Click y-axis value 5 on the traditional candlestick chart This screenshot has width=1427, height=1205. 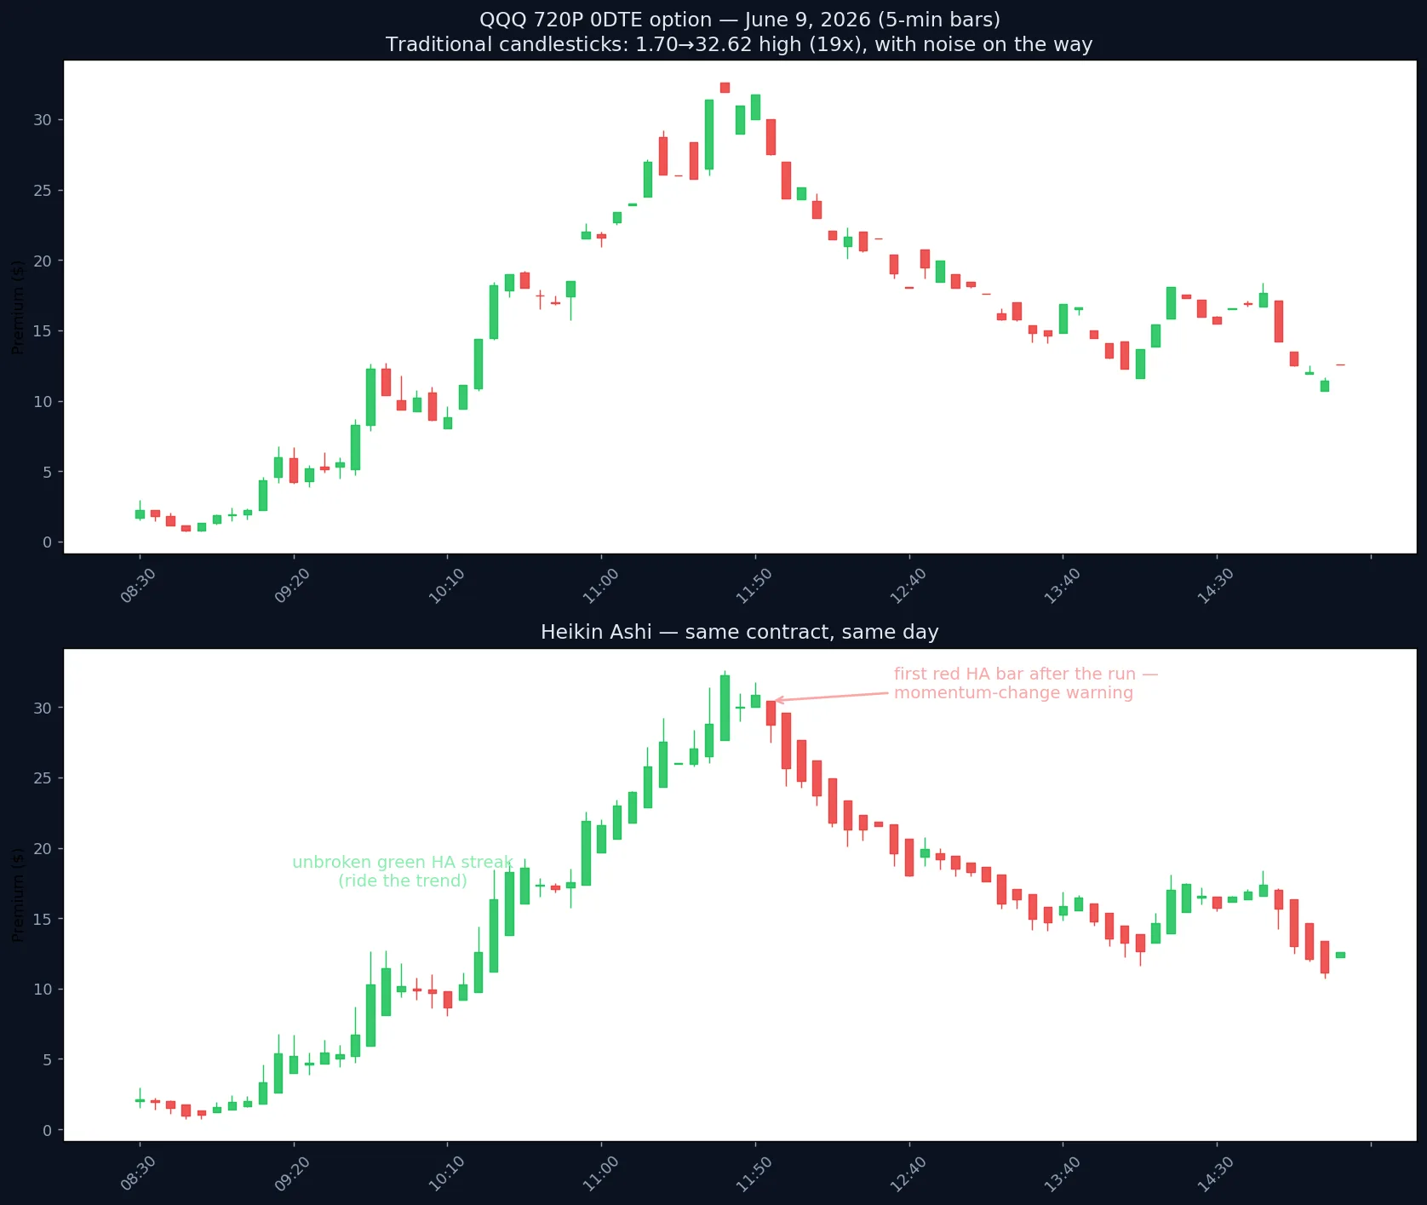(x=48, y=472)
